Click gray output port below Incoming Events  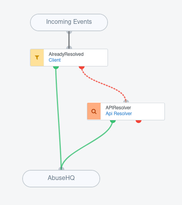pos(69,32)
